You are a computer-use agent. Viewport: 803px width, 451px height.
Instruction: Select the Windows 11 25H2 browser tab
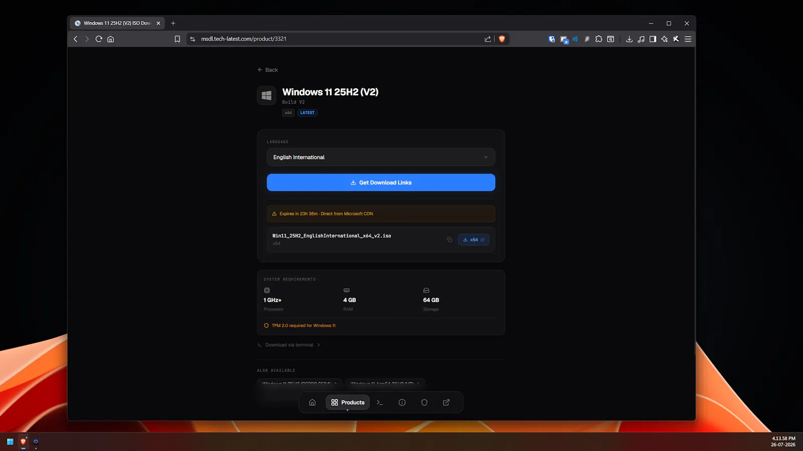117,23
